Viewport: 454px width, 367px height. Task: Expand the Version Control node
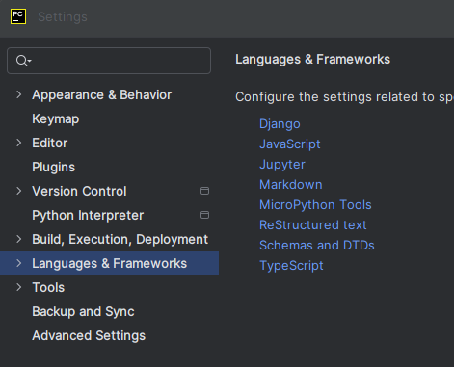(x=19, y=191)
